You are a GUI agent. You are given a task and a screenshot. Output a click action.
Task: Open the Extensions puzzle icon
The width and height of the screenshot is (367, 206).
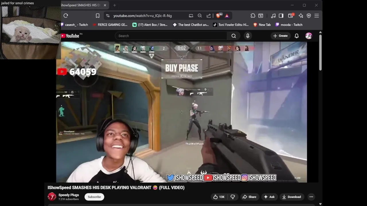tap(253, 16)
